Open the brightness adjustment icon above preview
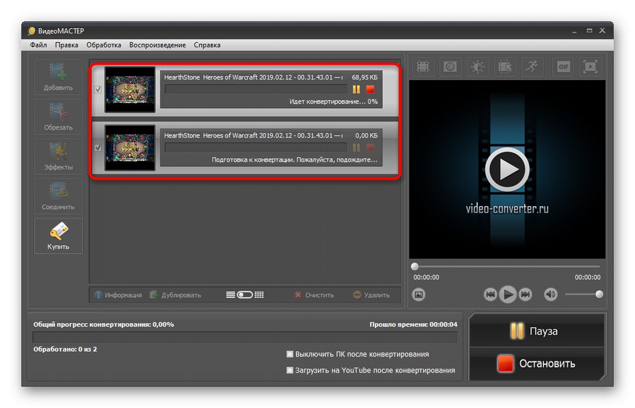Viewport: 635px width, 408px height. pyautogui.click(x=477, y=66)
